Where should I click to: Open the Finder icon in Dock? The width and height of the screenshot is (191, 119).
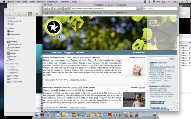coord(37,115)
